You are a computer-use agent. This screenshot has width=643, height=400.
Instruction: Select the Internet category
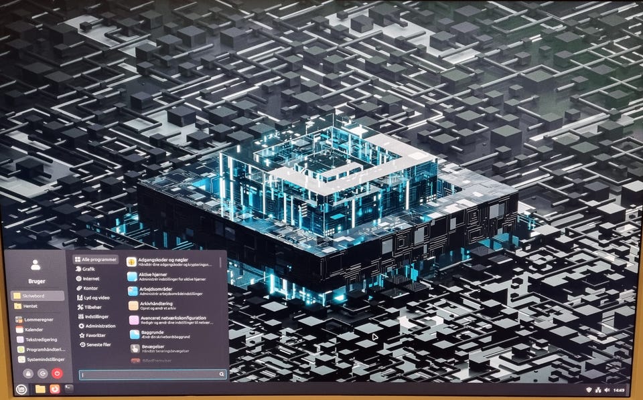coord(87,278)
